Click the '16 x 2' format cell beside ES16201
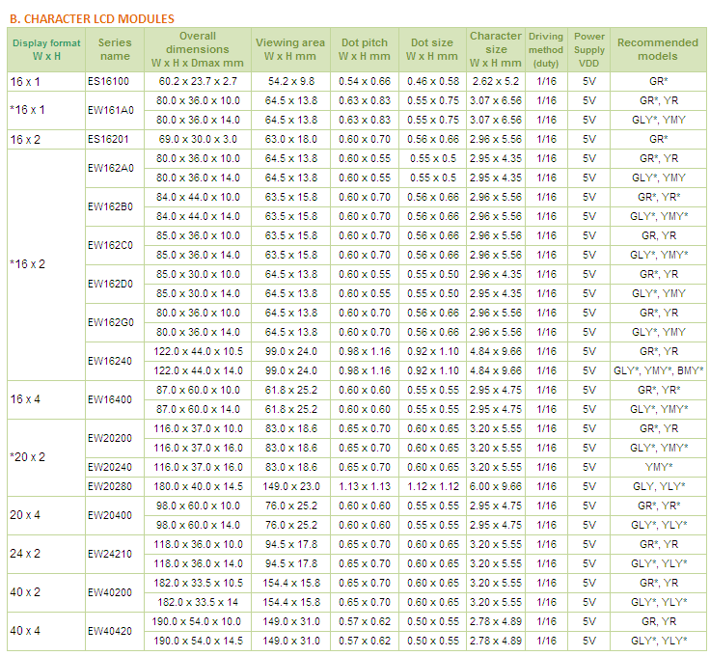The height and width of the screenshot is (656, 710). coord(46,140)
